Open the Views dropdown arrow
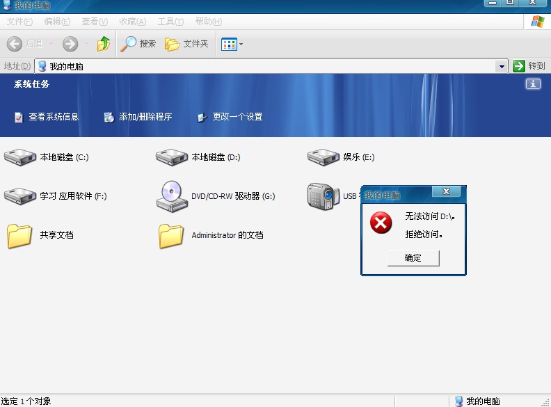551x407 pixels. click(241, 45)
